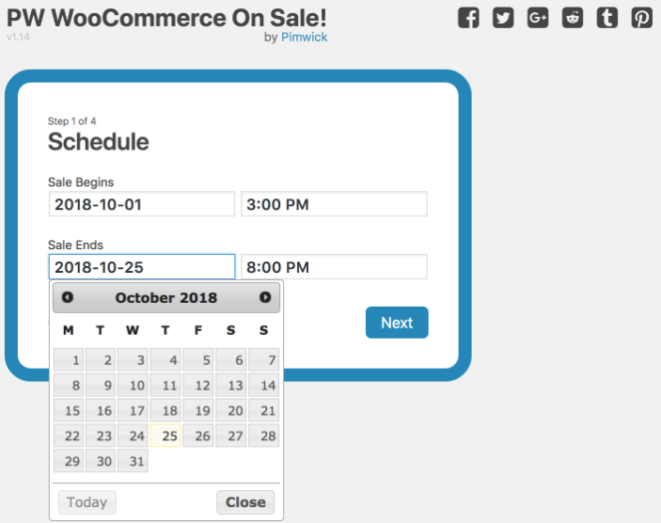Click the Sale Ends date field
661x523 pixels.
click(x=142, y=267)
